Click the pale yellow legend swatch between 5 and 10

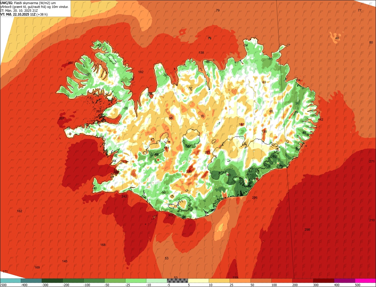198,281
